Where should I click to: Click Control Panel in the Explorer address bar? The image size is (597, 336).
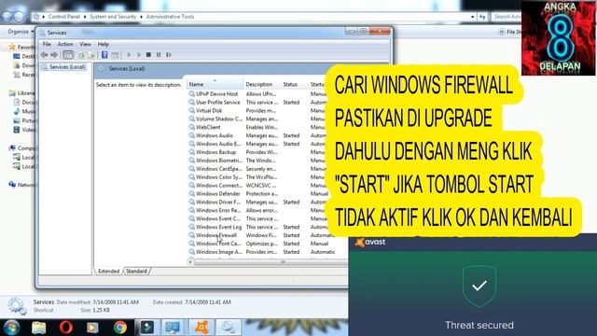(x=64, y=17)
